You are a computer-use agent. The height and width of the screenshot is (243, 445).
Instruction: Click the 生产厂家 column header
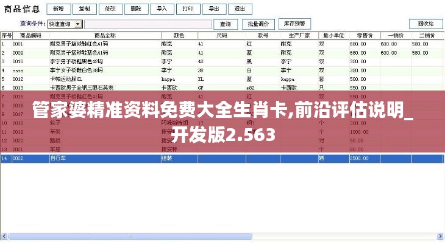pos(299,35)
